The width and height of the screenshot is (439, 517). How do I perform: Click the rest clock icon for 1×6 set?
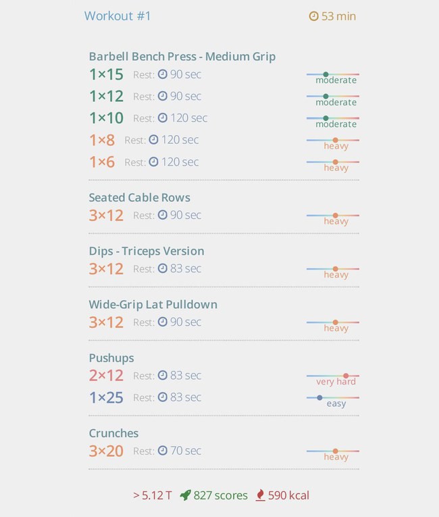click(153, 162)
